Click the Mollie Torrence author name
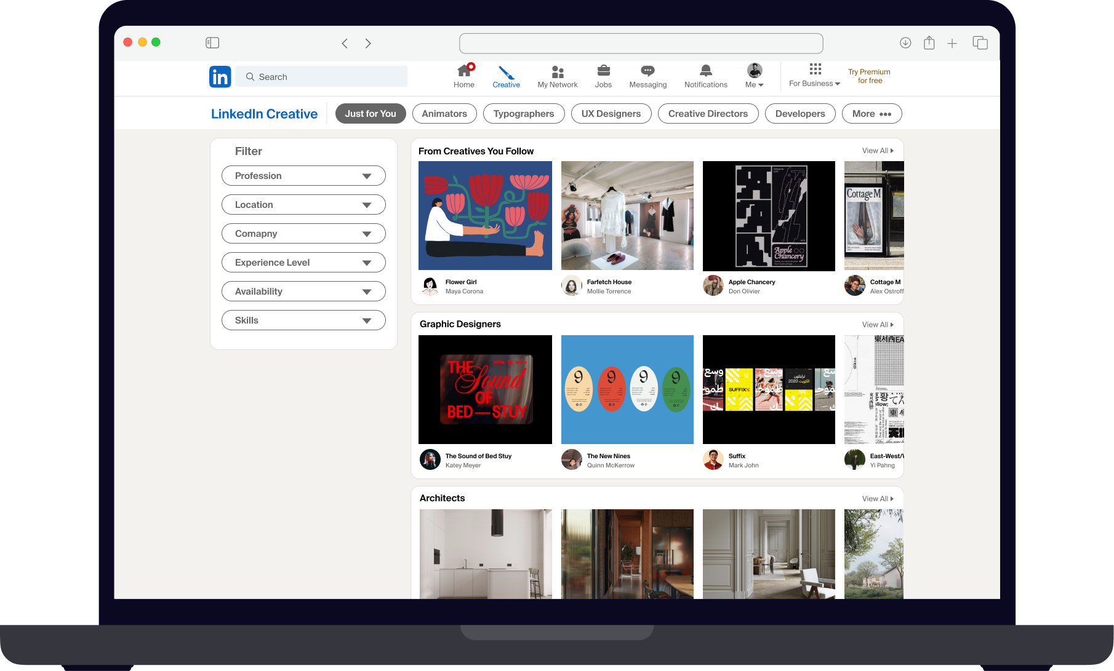The image size is (1114, 671). (x=609, y=292)
